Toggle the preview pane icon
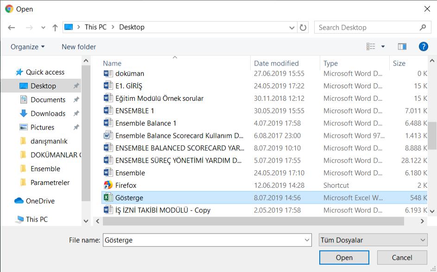The width and height of the screenshot is (437, 272). (x=402, y=47)
